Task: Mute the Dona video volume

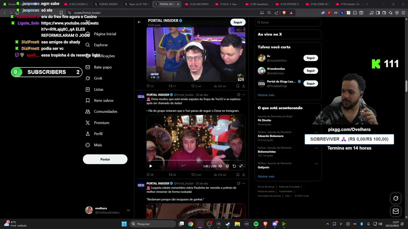Action: click(x=220, y=166)
